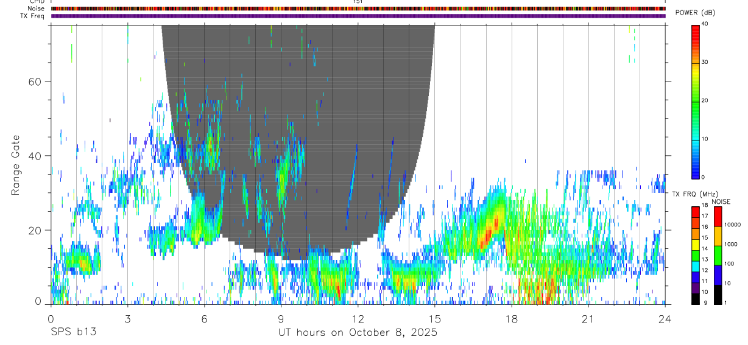This screenshot has width=748, height=345.
Task: Click the '9' tick on the UT hours axis
Action: [281, 319]
